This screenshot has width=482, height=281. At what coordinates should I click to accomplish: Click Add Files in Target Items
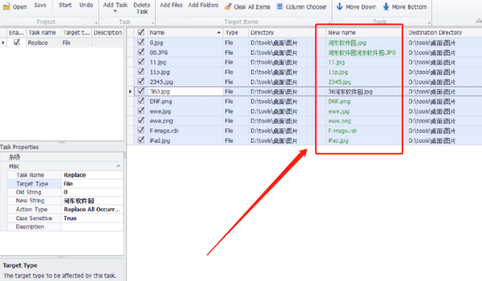coord(171,5)
